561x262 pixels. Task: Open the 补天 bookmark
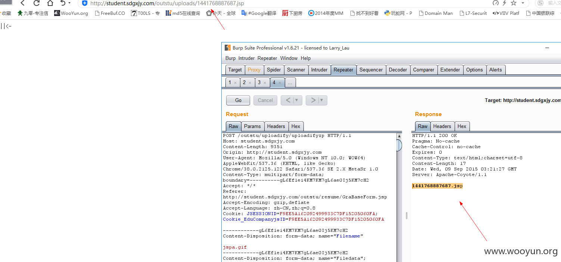[221, 13]
